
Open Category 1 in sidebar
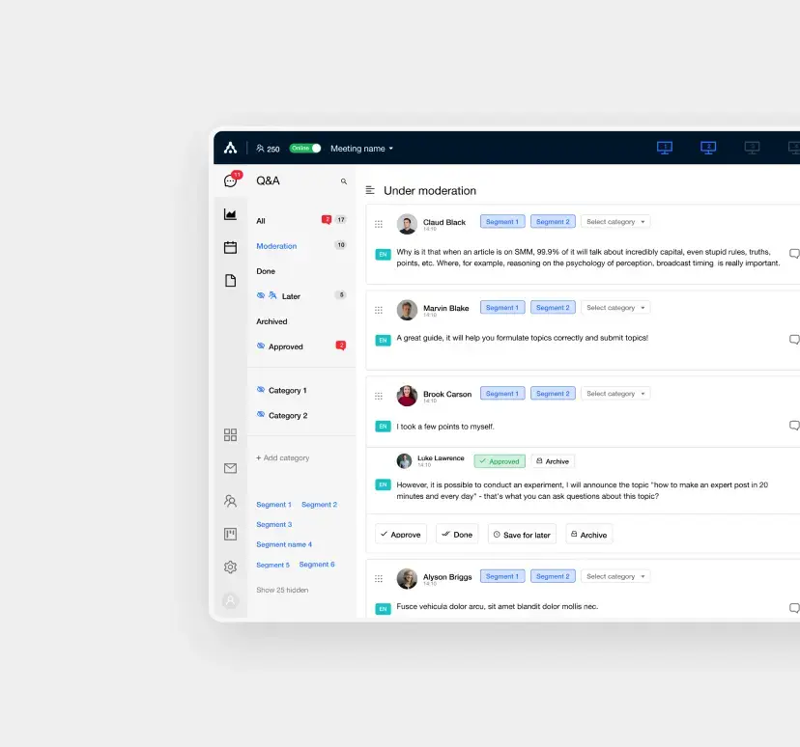(287, 390)
